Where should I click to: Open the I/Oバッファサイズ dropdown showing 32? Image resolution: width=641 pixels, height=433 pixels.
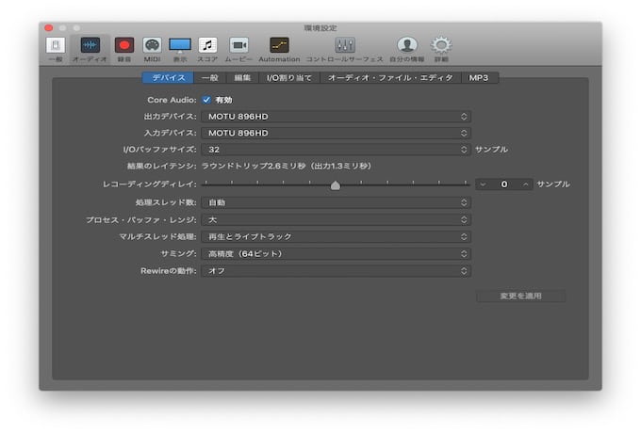click(x=336, y=150)
